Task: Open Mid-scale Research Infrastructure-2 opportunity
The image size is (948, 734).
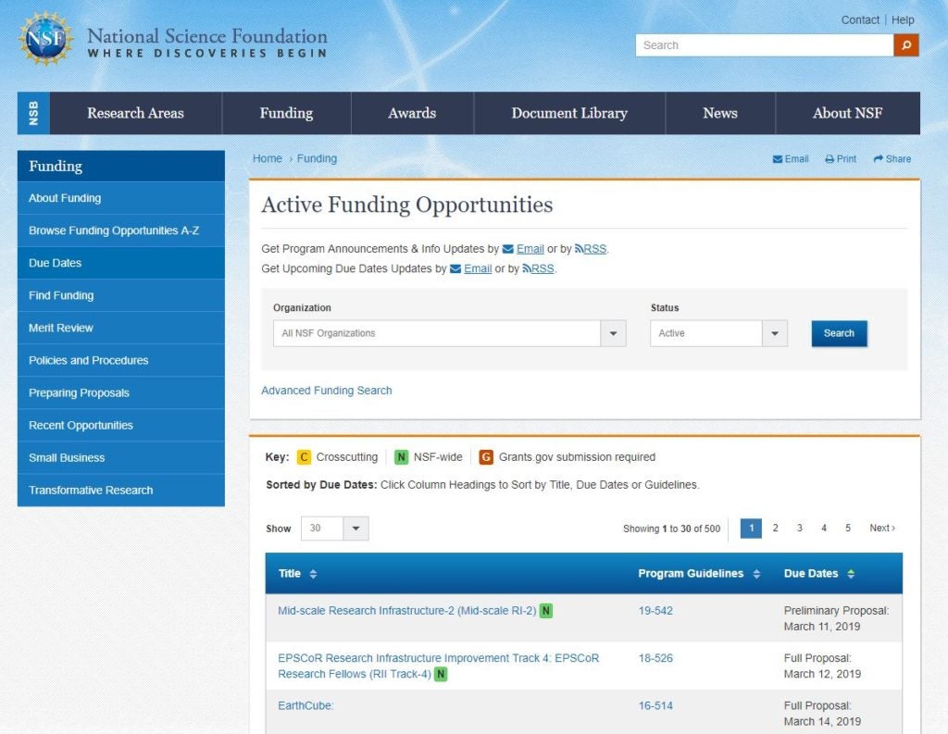Action: (407, 611)
